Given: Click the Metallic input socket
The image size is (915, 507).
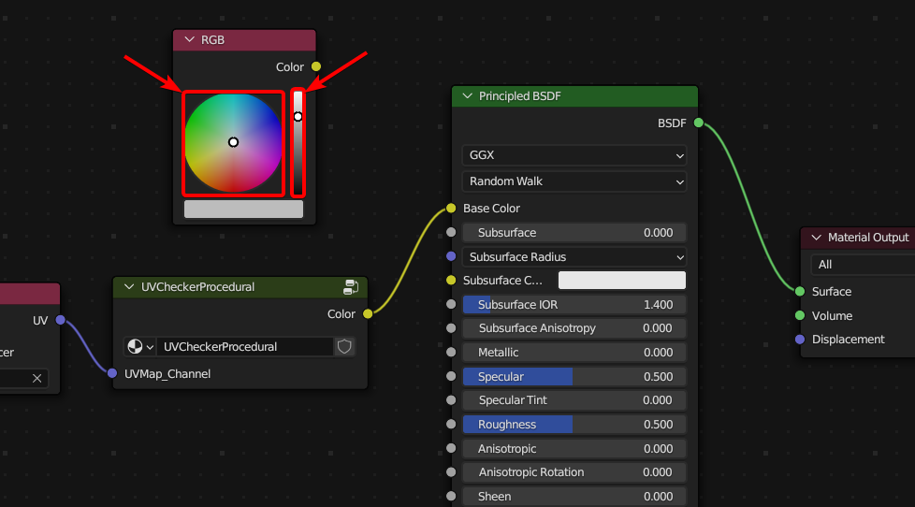Looking at the screenshot, I should pos(451,352).
